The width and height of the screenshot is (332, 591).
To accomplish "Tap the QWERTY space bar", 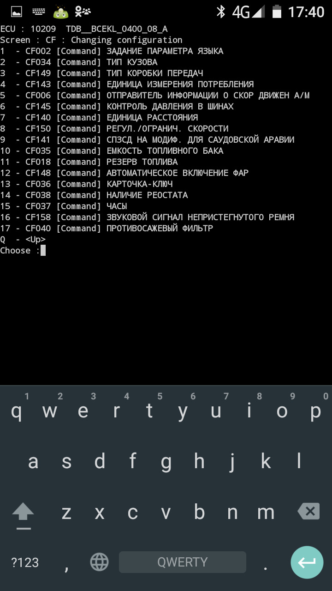I will pyautogui.click(x=183, y=562).
